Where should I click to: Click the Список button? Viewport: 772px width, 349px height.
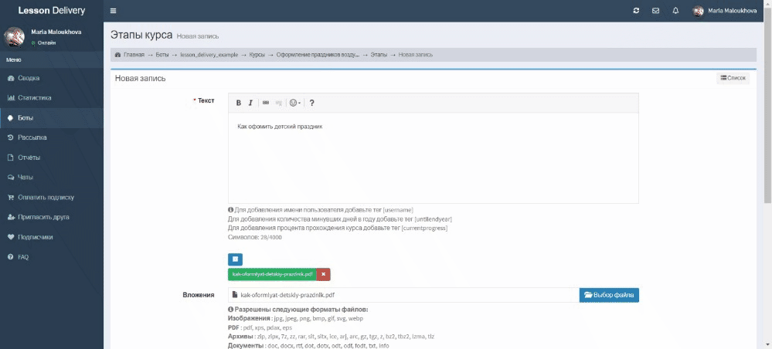[733, 78]
